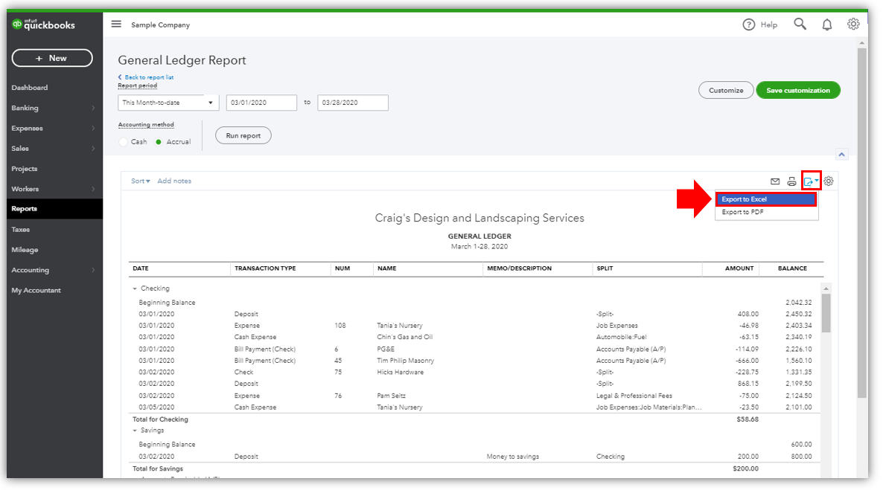This screenshot has height=490, width=886.
Task: Open the hamburger navigation menu
Action: coord(116,25)
